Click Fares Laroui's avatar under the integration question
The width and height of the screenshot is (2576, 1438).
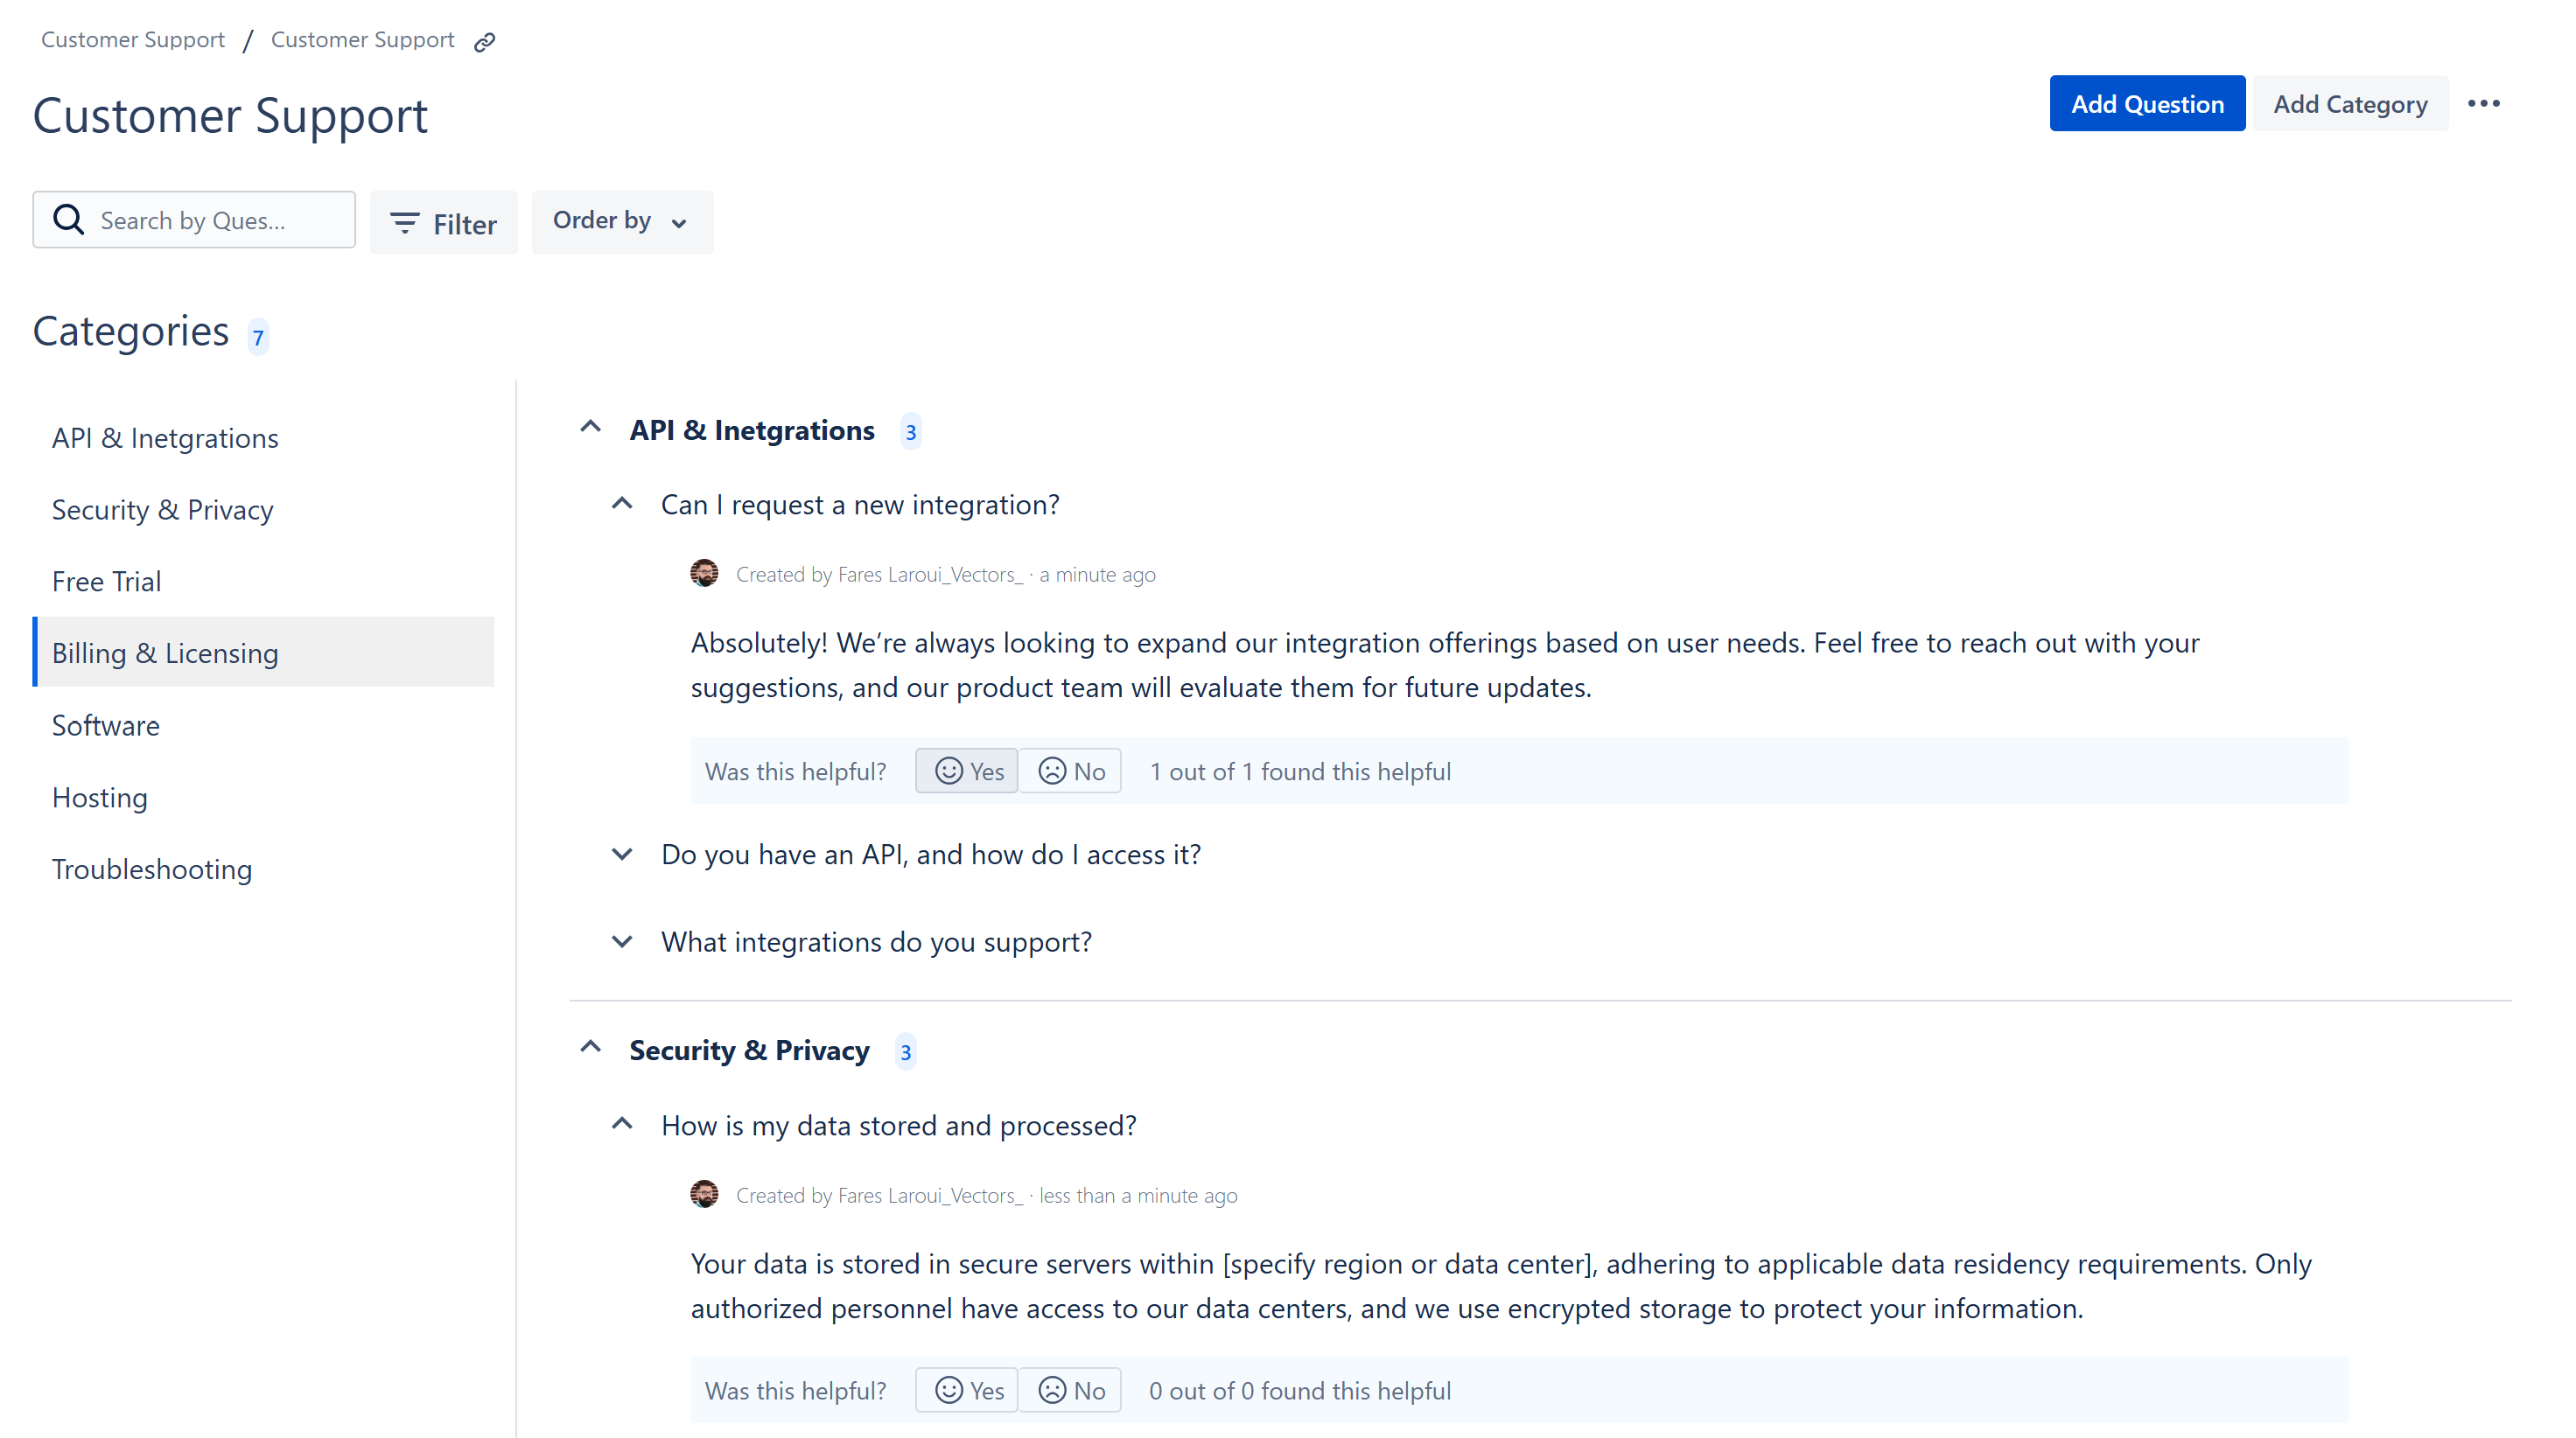pos(705,573)
